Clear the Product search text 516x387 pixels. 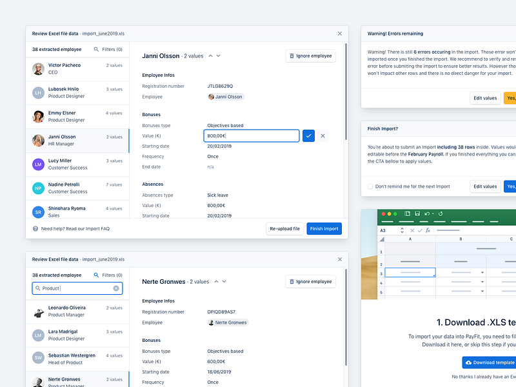(x=116, y=288)
